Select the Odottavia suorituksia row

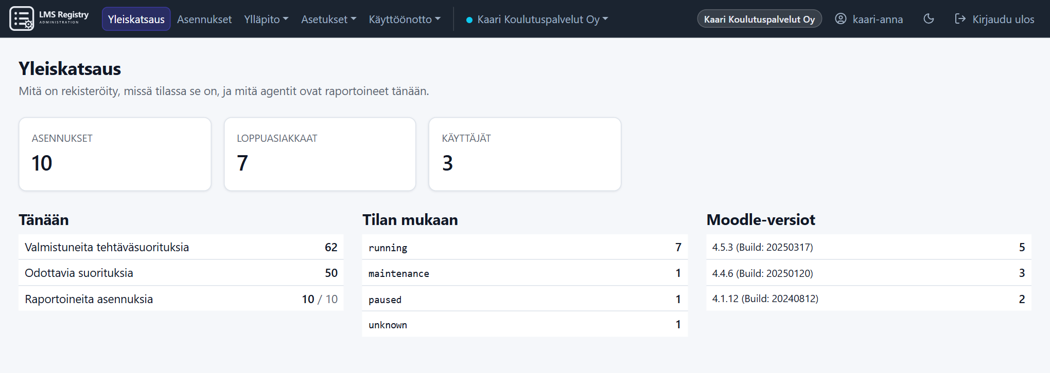coord(181,273)
